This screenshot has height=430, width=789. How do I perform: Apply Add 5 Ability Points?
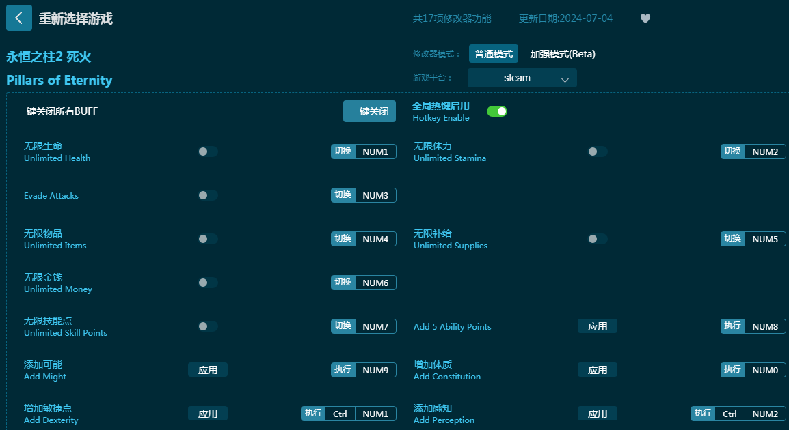click(598, 326)
